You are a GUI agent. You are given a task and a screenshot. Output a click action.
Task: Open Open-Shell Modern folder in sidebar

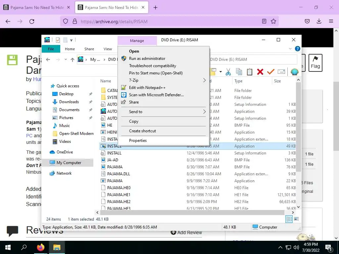(x=76, y=134)
